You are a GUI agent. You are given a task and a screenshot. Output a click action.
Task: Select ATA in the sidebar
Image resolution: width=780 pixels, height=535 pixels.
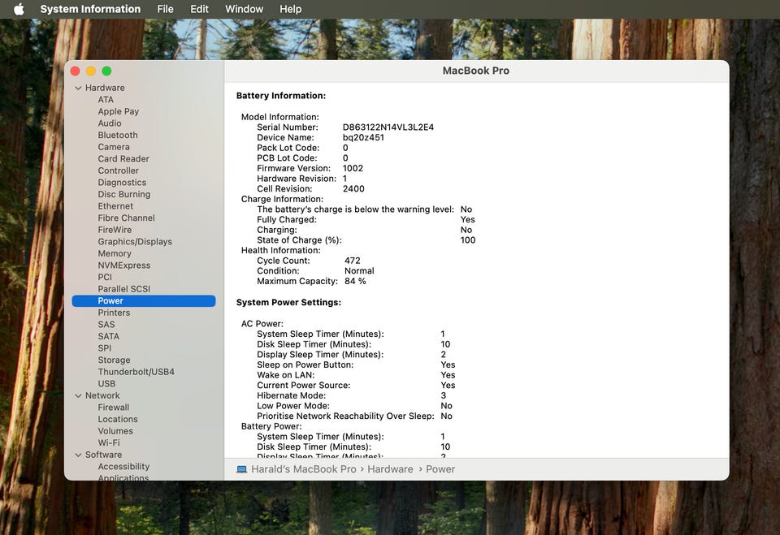tap(106, 99)
